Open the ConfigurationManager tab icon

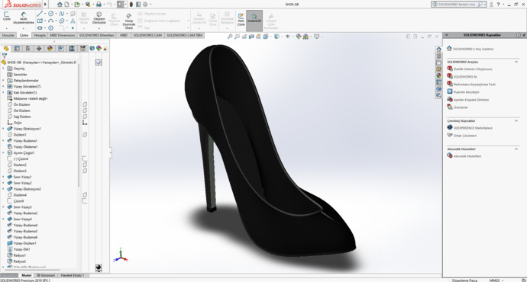[x=28, y=49]
